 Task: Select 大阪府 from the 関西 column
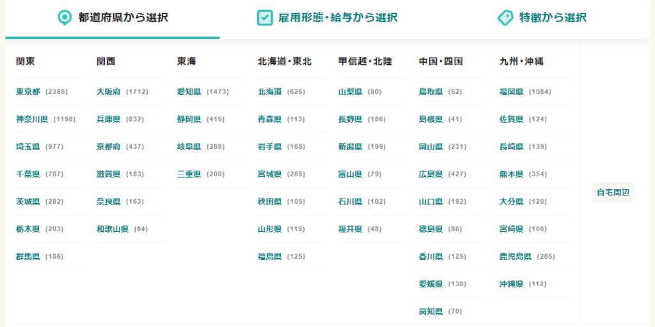[x=109, y=92]
